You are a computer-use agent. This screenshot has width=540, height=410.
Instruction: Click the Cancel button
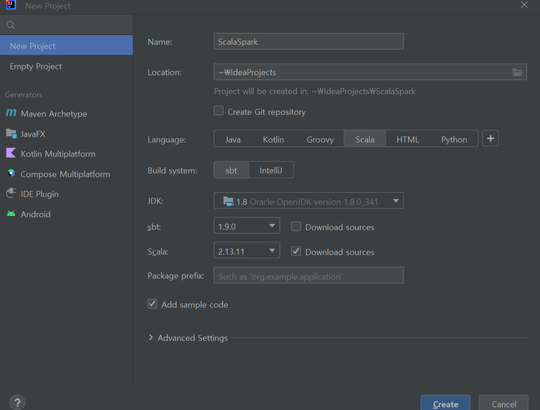[504, 403]
